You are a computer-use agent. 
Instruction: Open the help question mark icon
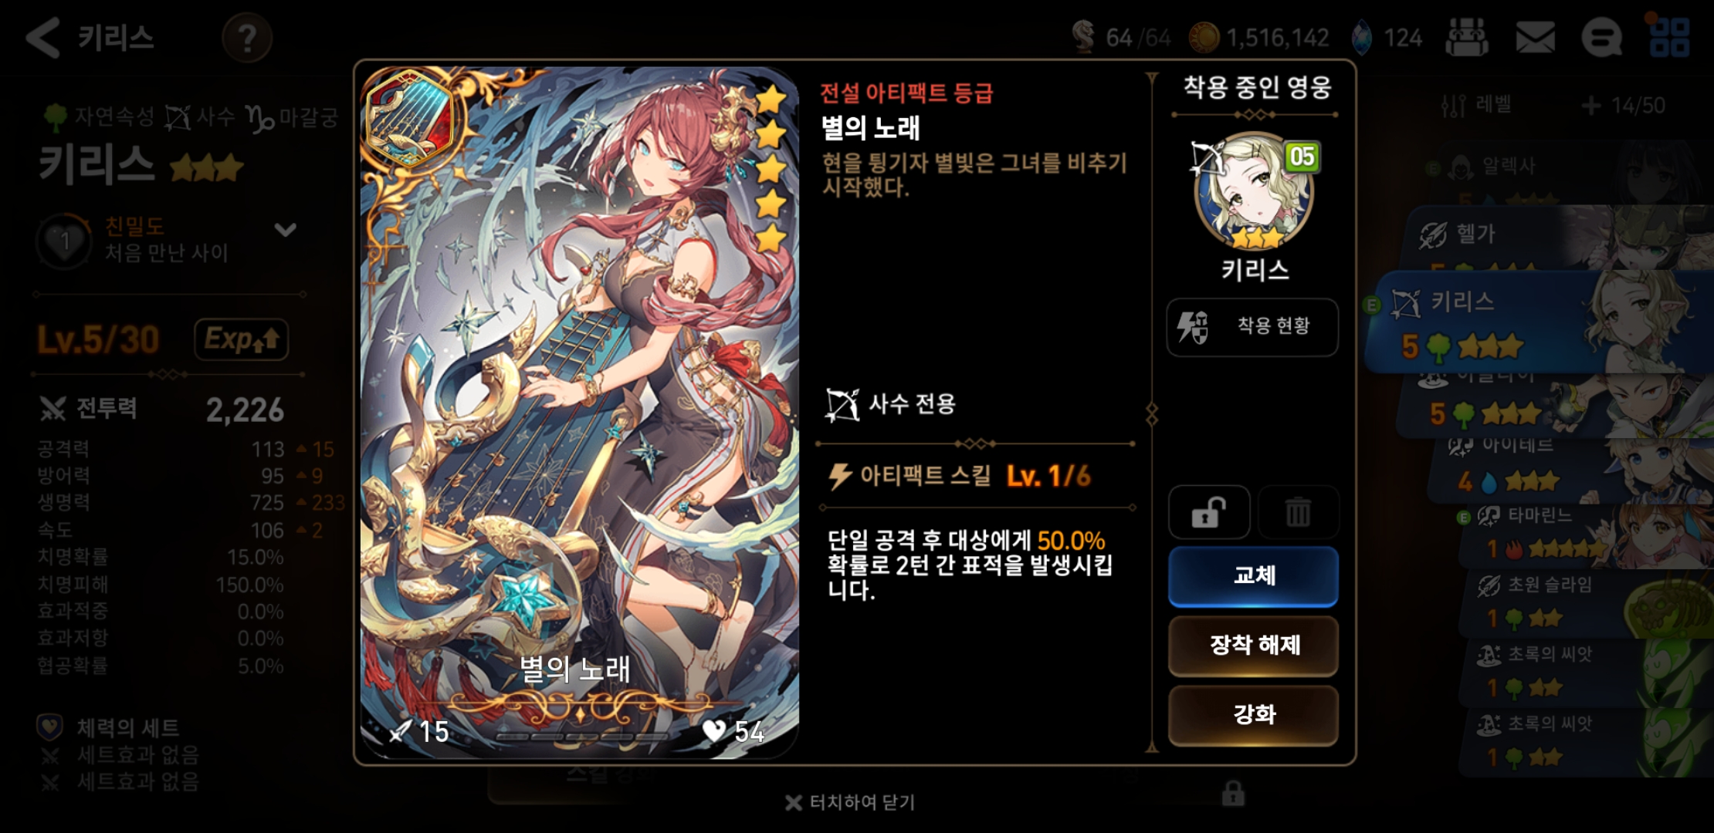coord(247,38)
